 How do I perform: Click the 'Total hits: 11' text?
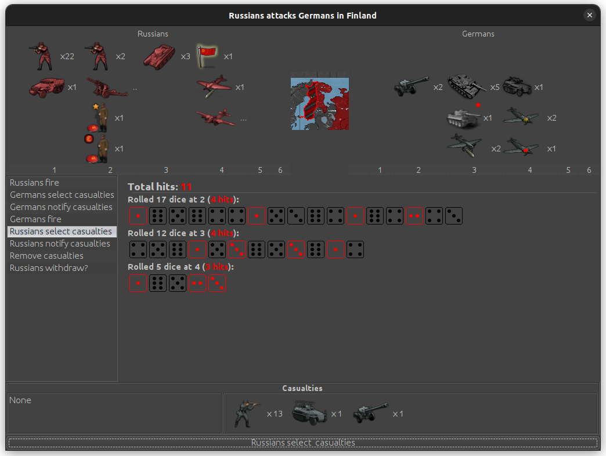coord(160,187)
